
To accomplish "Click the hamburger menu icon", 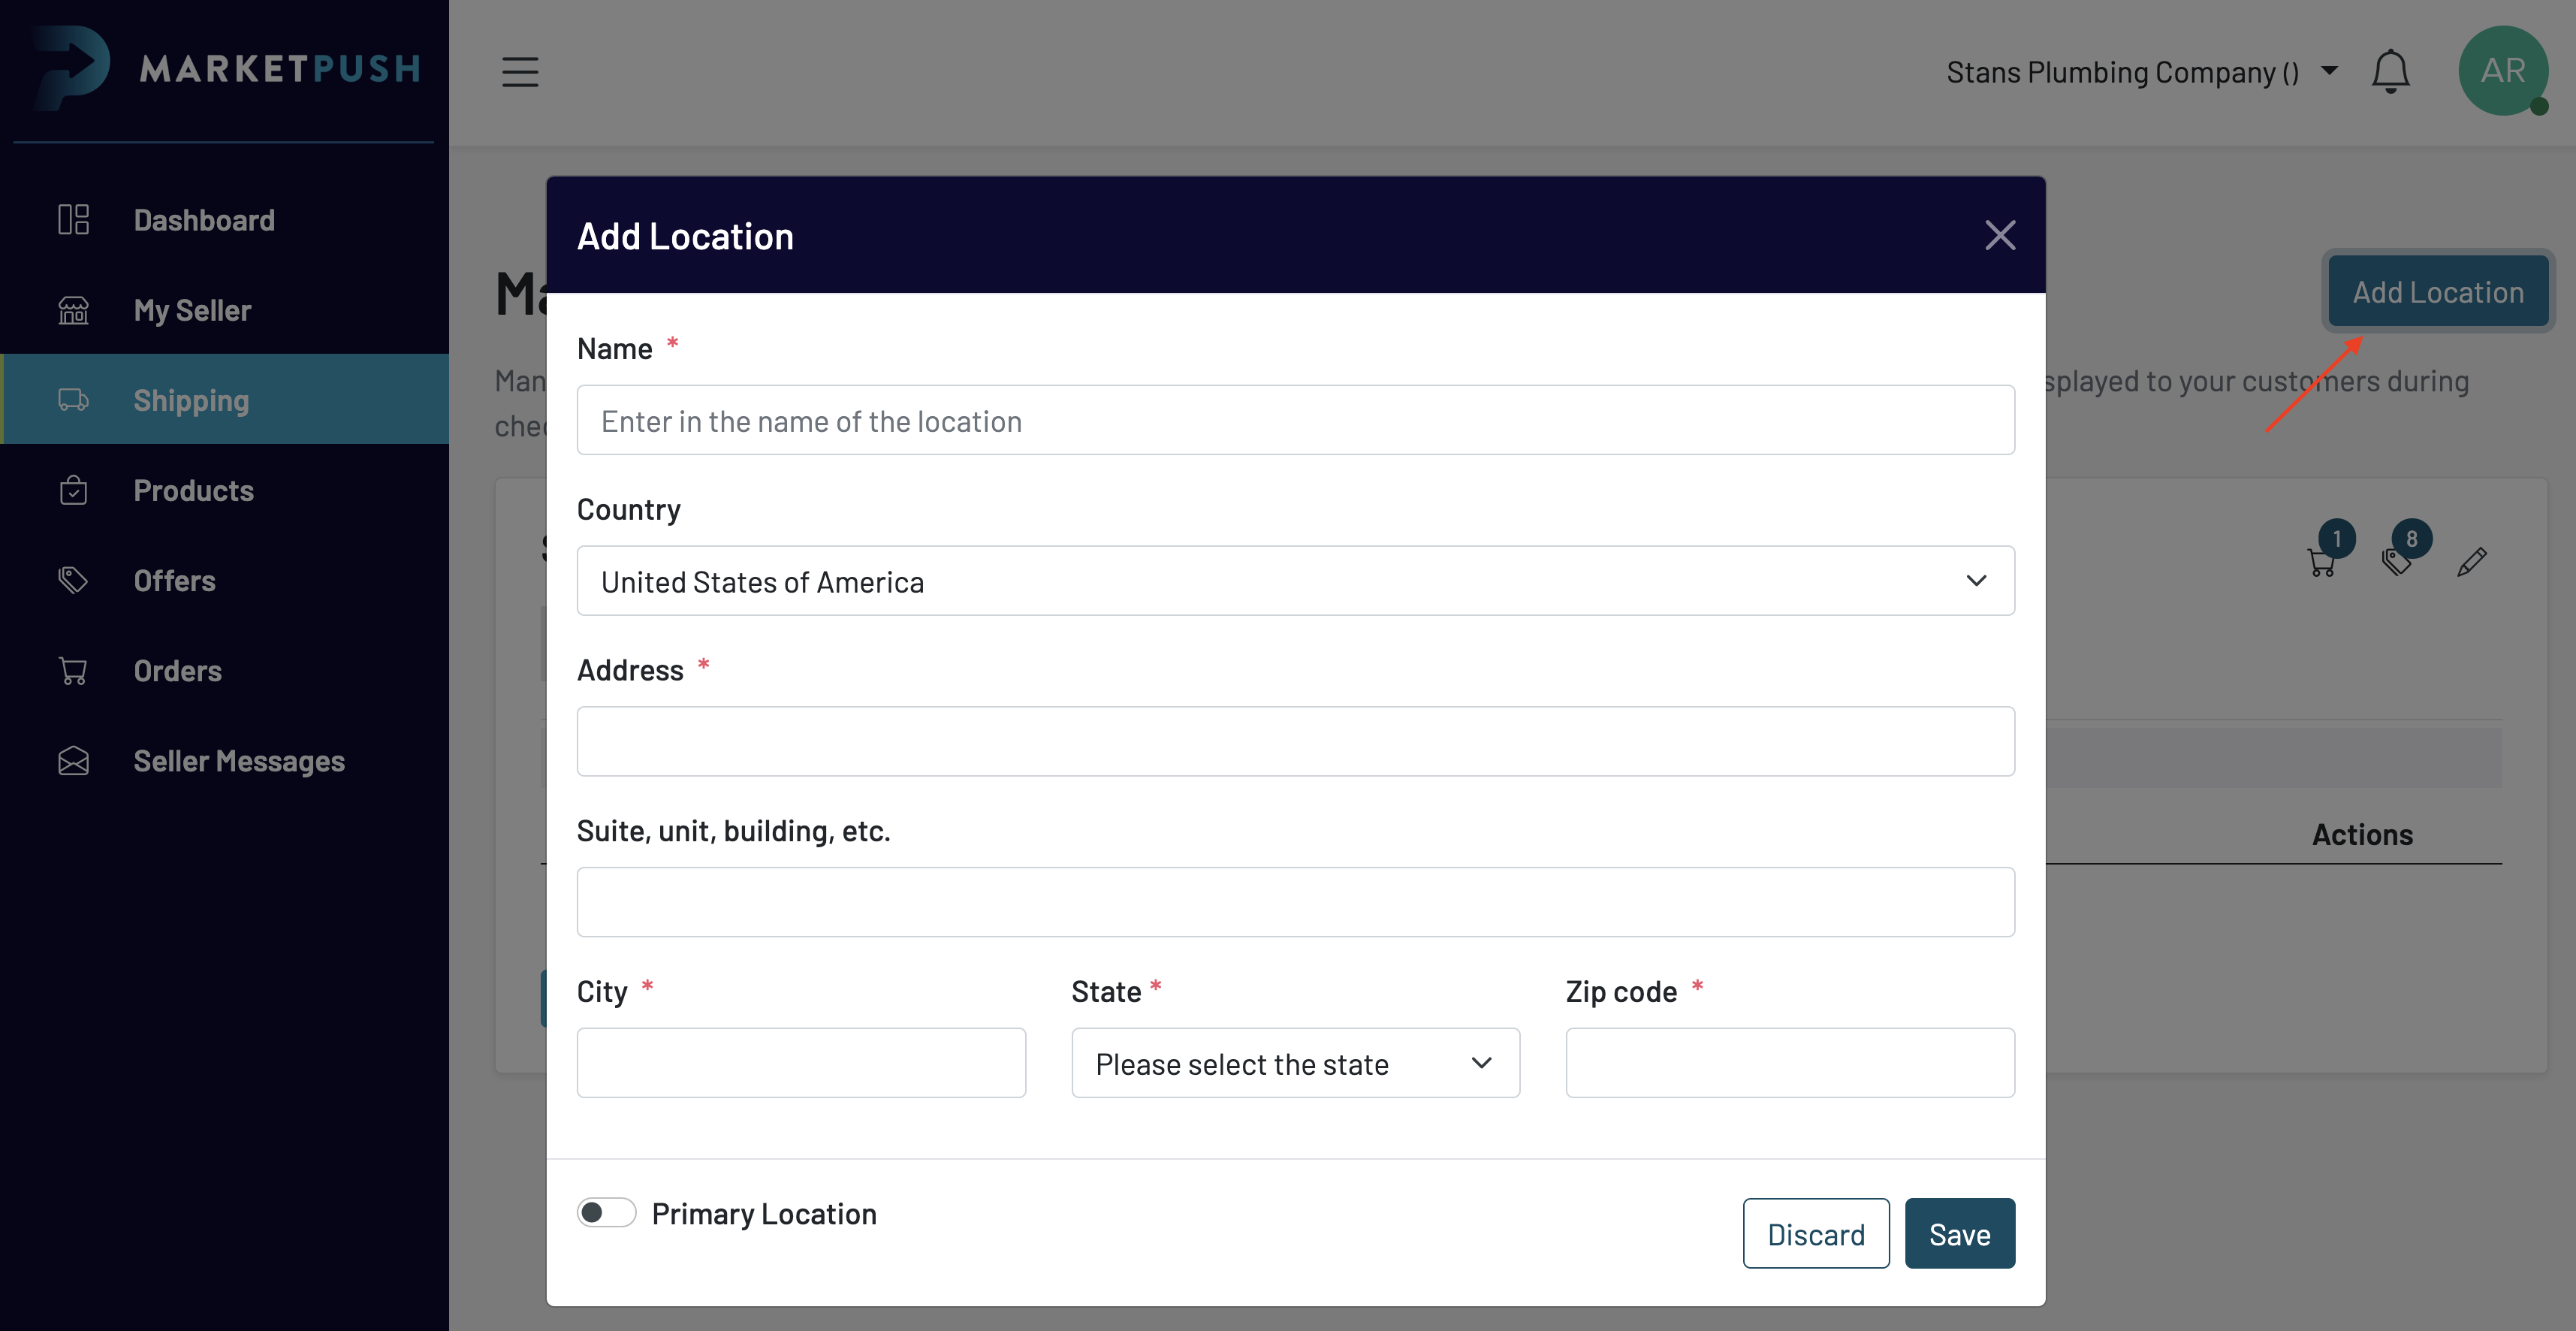I will tap(520, 72).
